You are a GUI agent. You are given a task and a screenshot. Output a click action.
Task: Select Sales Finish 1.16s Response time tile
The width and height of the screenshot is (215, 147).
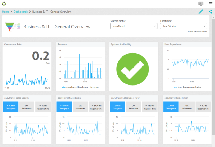203,107
